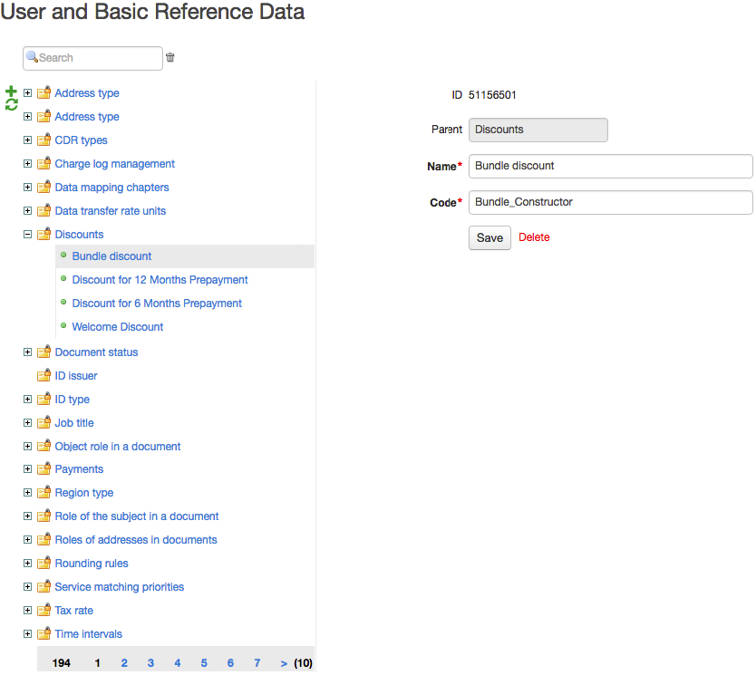The image size is (756, 675).
Task: Open Role of the subject in a document
Action: click(x=137, y=516)
